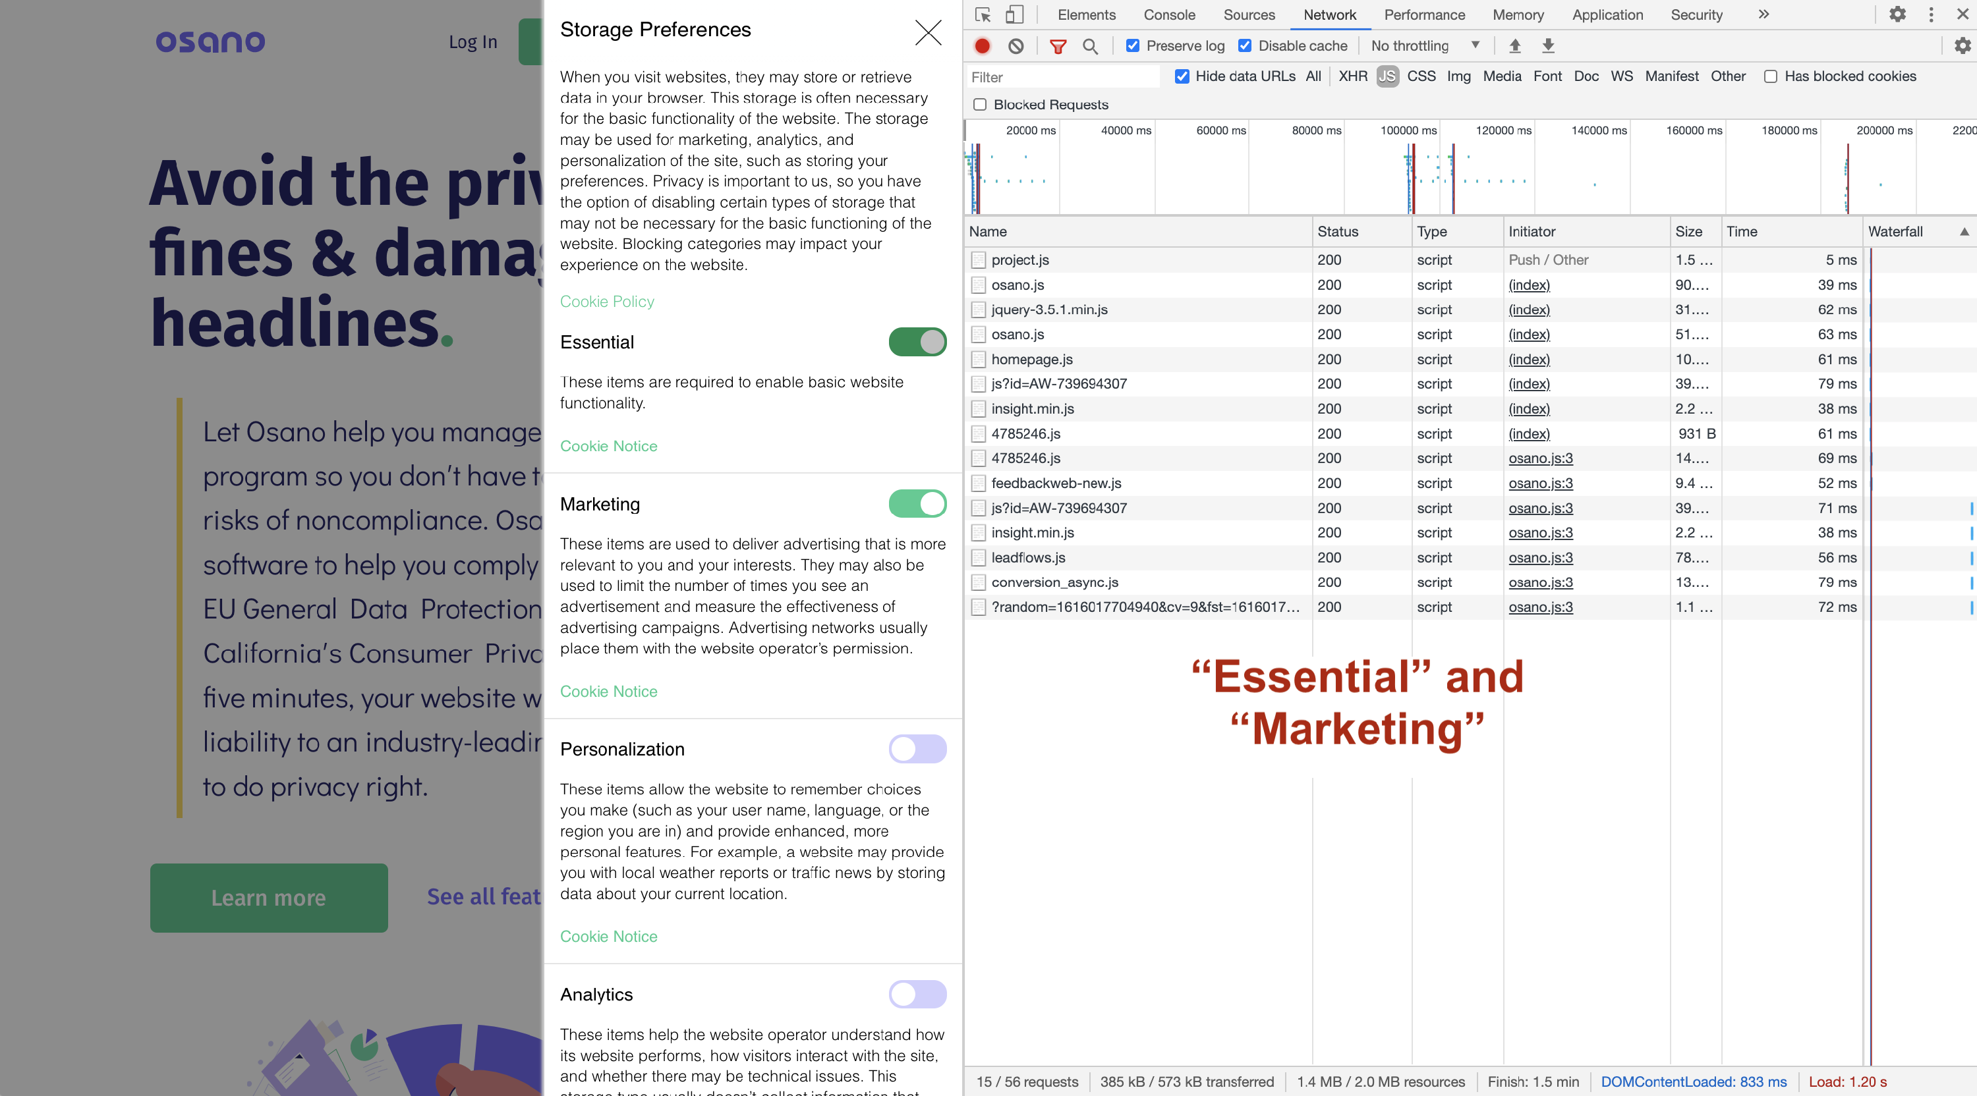Switch to the Console tab
Image resolution: width=1977 pixels, height=1096 pixels.
1169,14
